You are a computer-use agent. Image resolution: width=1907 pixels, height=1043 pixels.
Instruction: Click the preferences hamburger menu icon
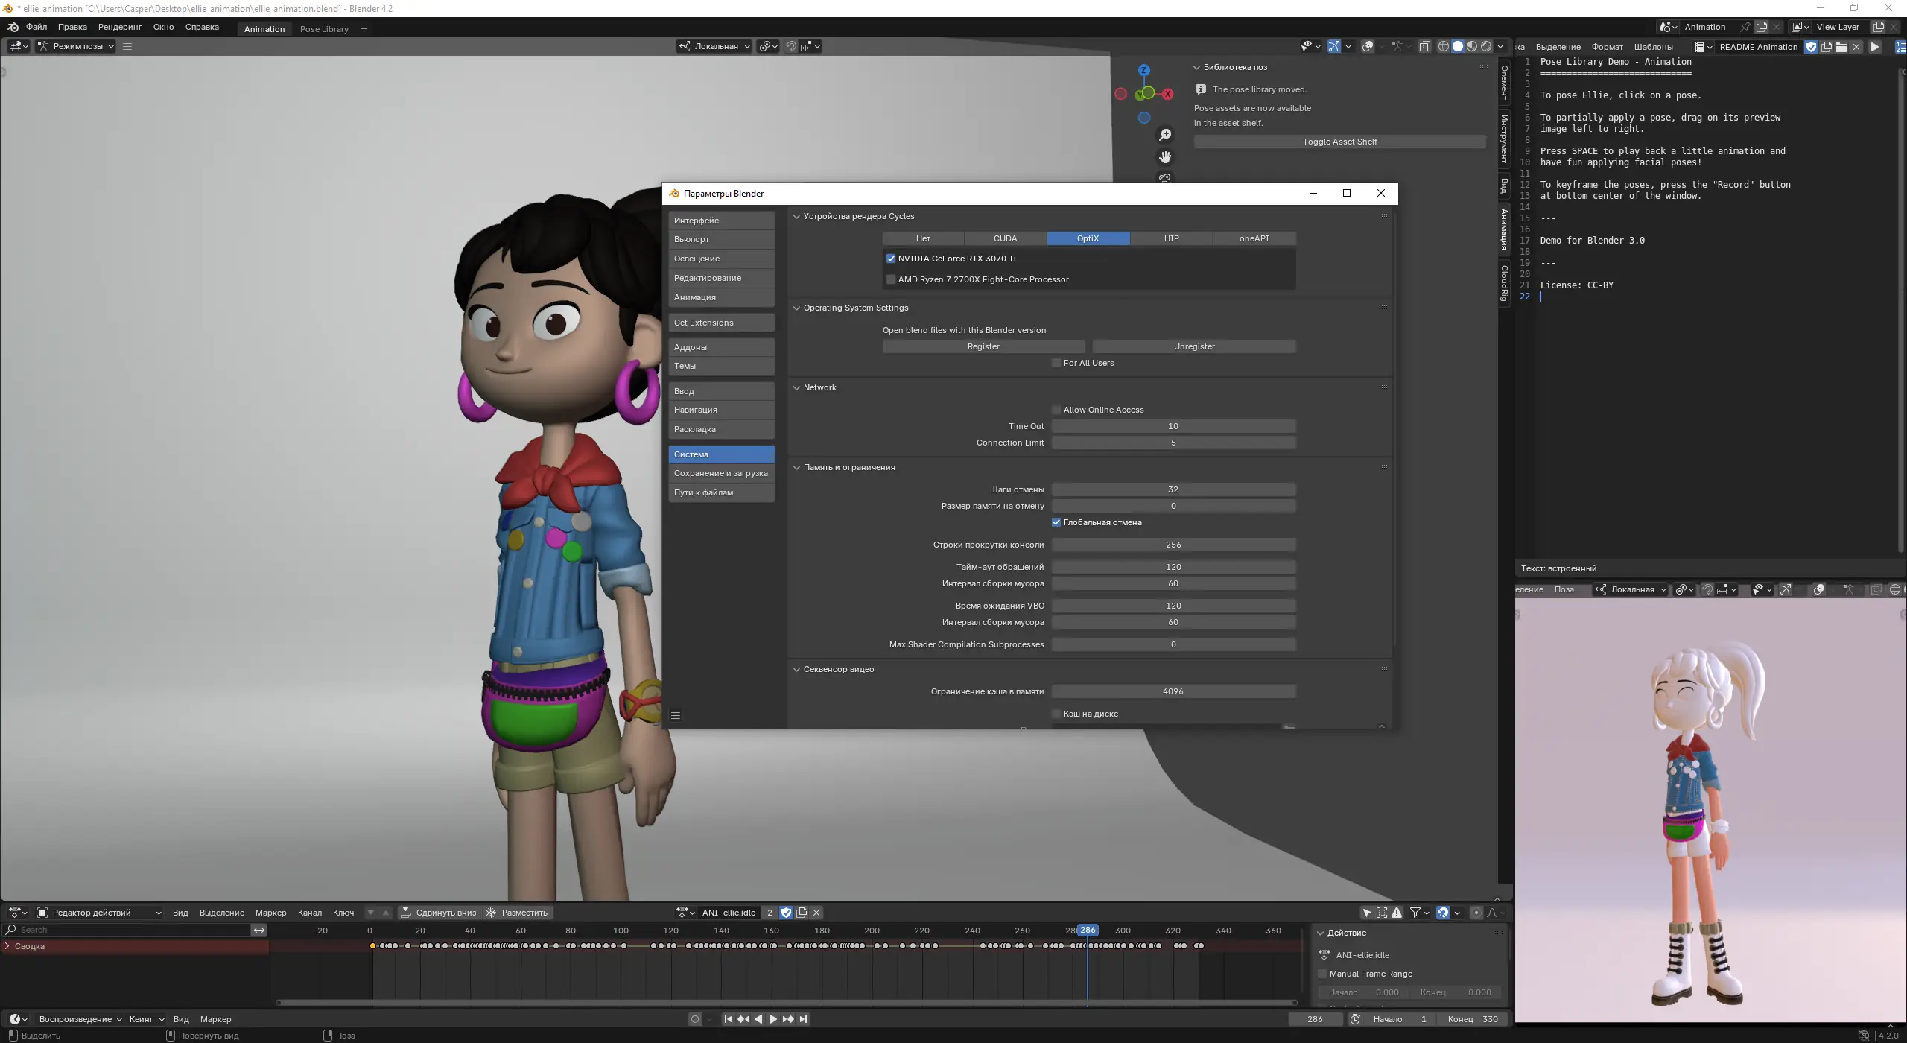pos(676,716)
